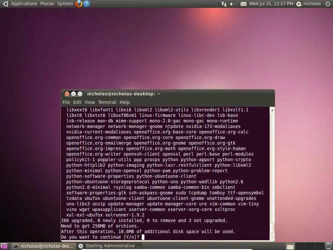The image size is (333, 250).
Task: Click the Show Desktop button in taskbar
Action: click(4, 246)
